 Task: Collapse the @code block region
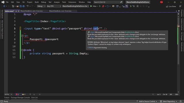[22, 50]
